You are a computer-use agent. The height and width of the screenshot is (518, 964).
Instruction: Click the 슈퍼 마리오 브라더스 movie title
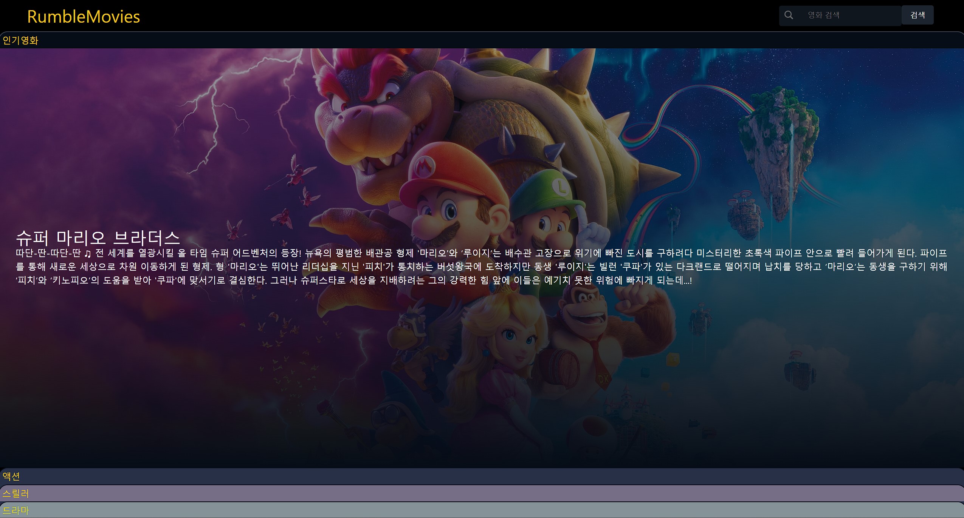tap(98, 237)
